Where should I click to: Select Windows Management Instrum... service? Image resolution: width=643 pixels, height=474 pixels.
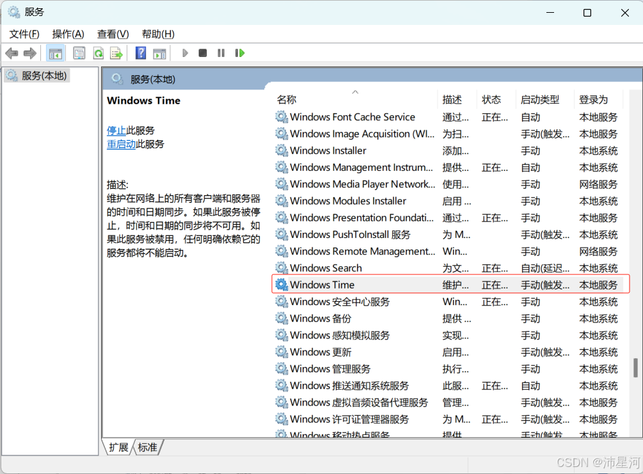[449, 168]
